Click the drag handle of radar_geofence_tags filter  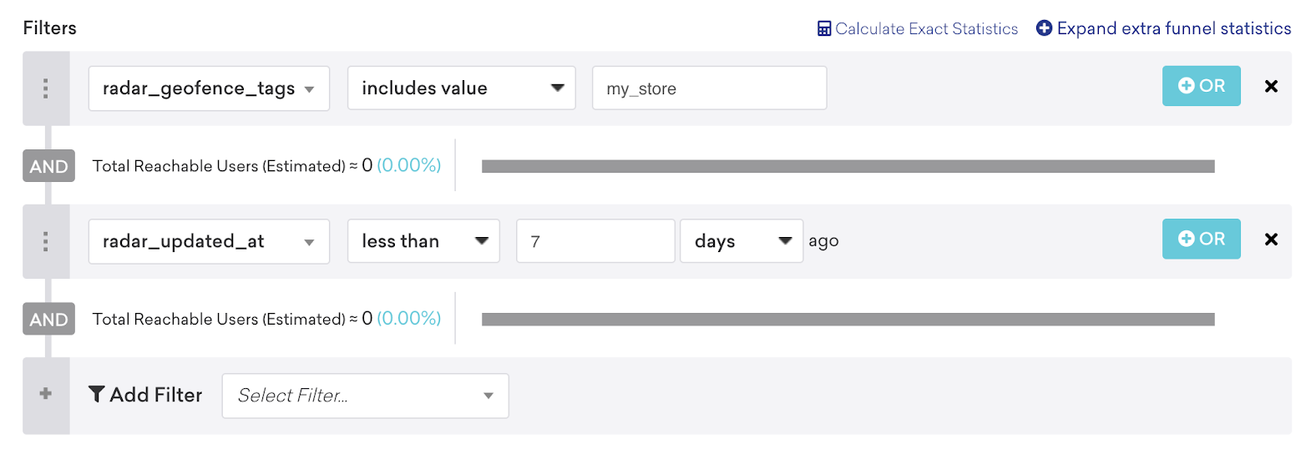click(x=46, y=88)
